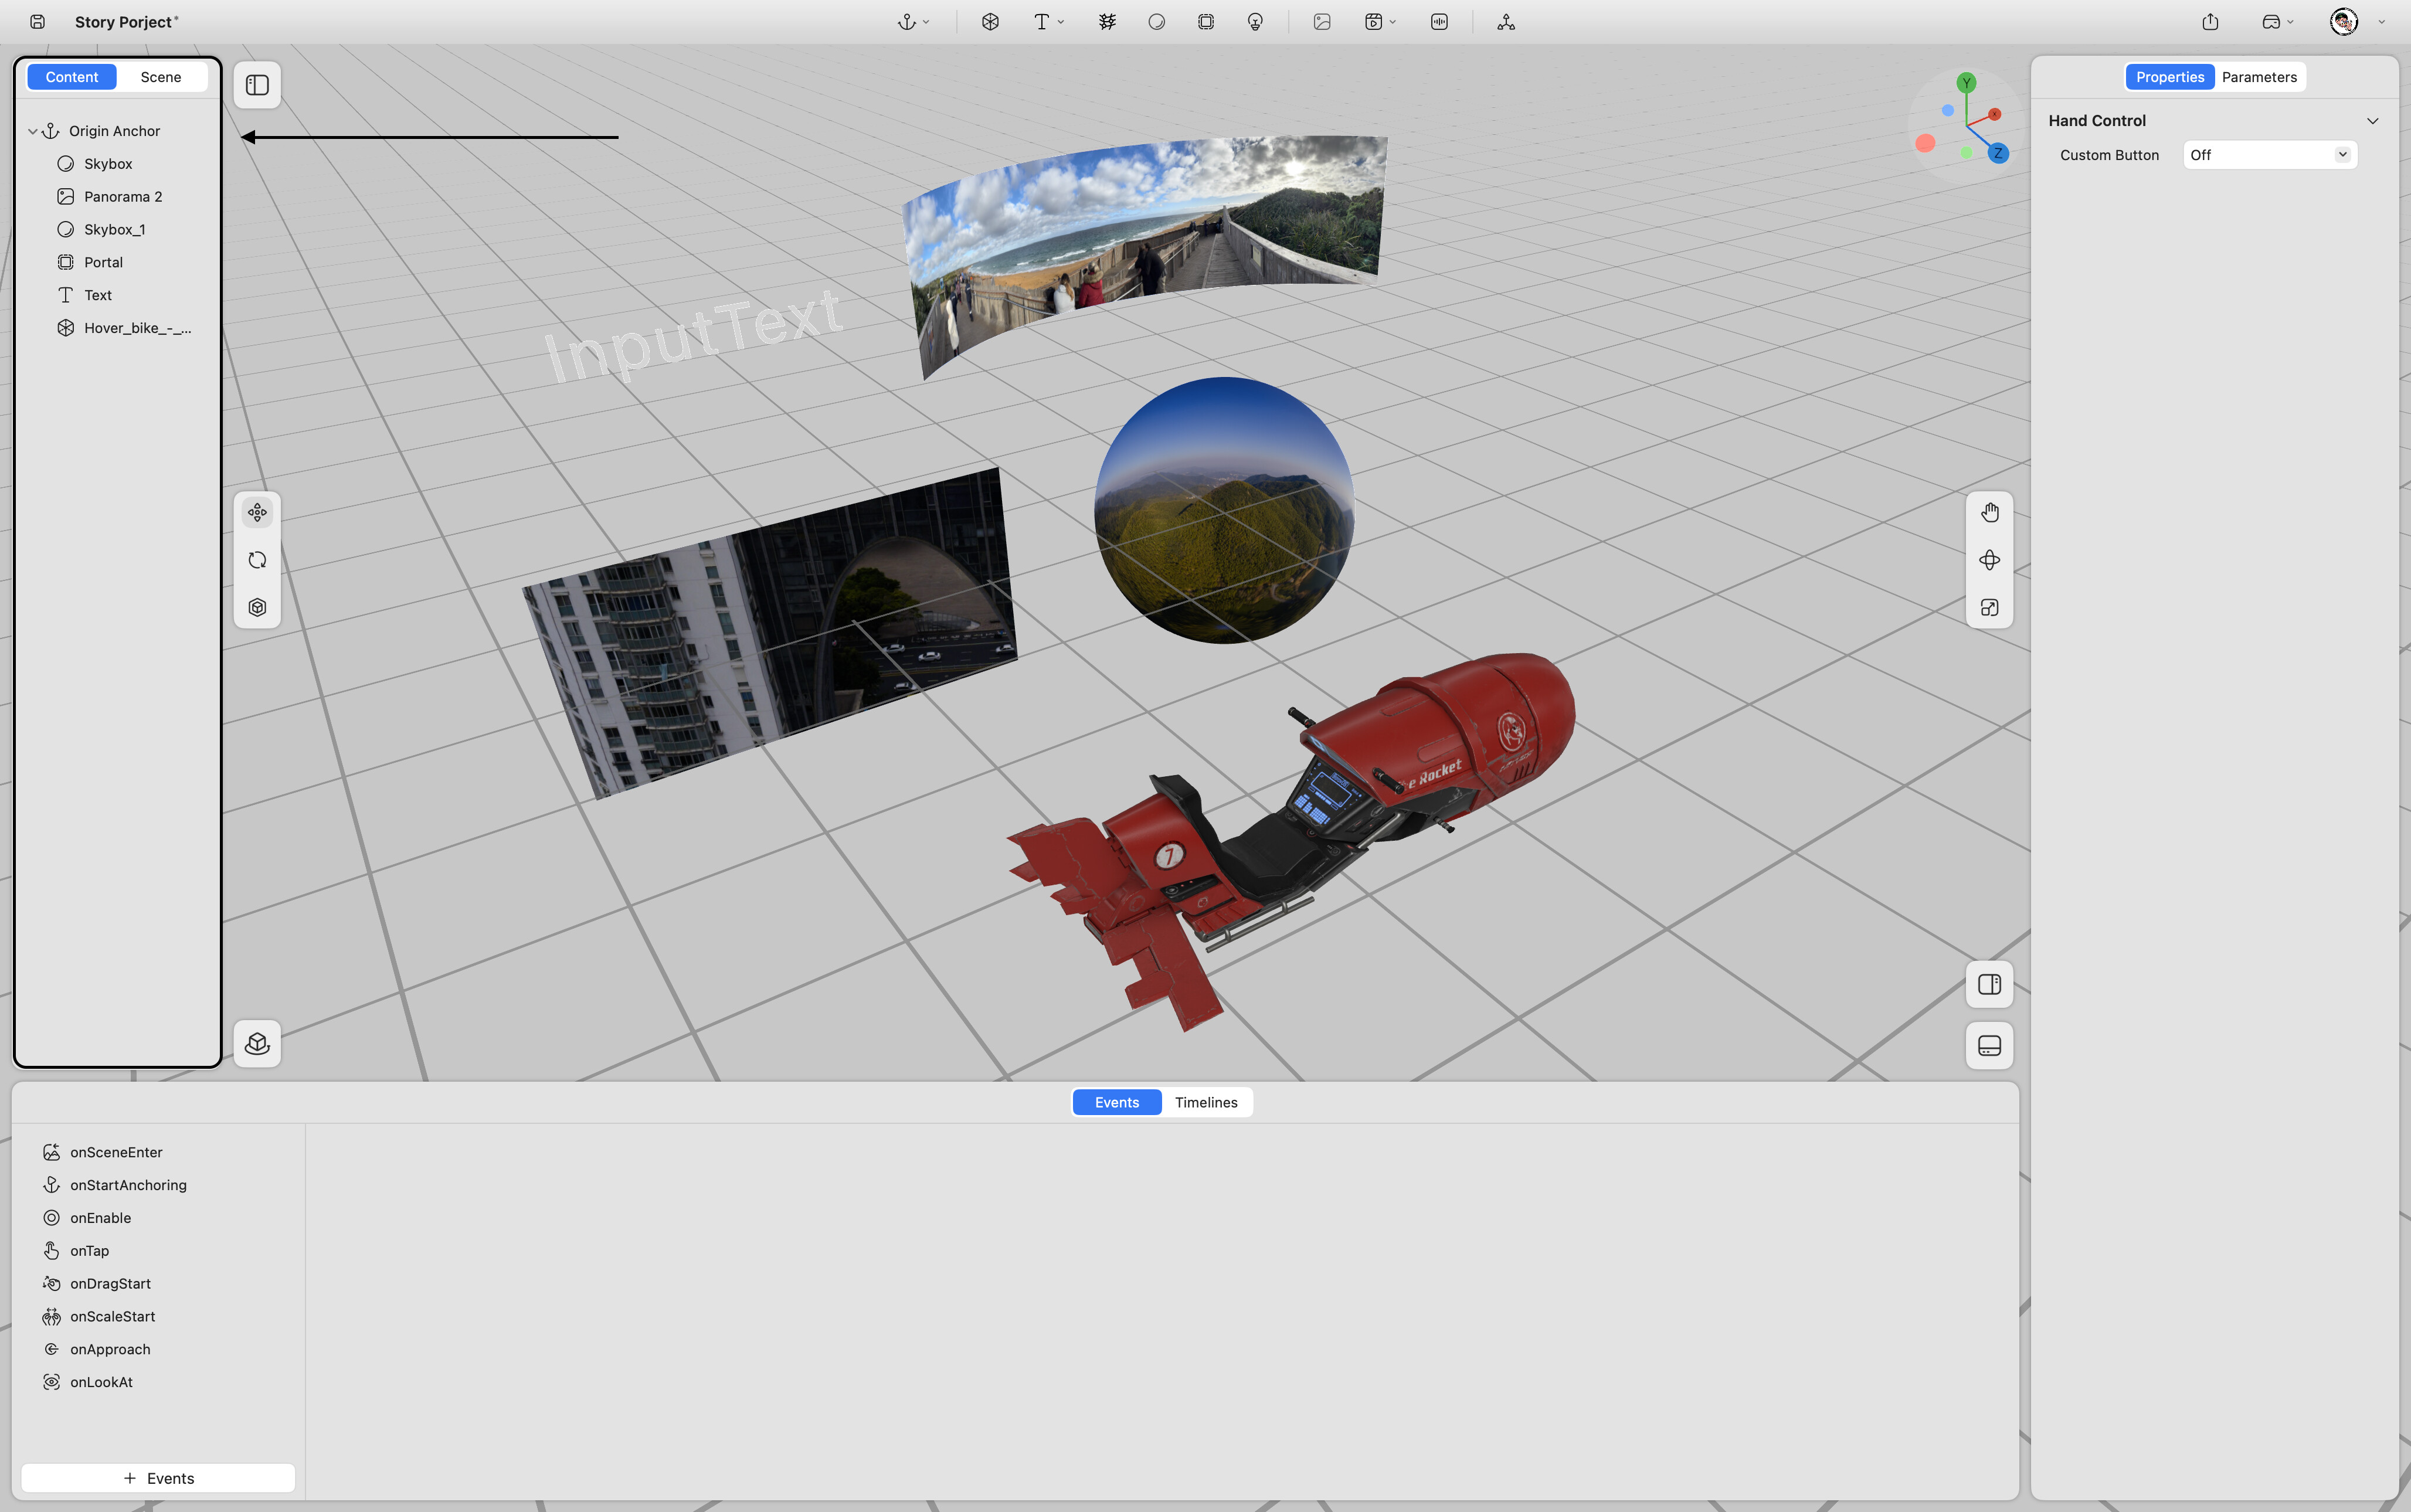Toggle the left sidebar panel
This screenshot has height=1512, width=2411.
click(x=257, y=85)
